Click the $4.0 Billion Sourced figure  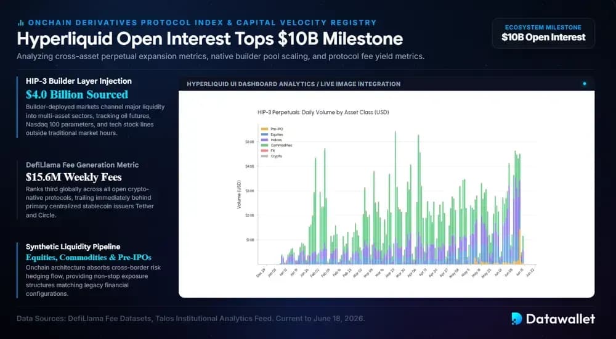[x=77, y=94]
